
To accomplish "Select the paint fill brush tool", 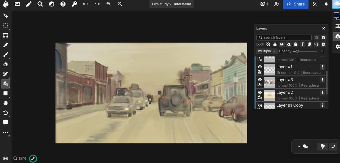I will 5,74.
